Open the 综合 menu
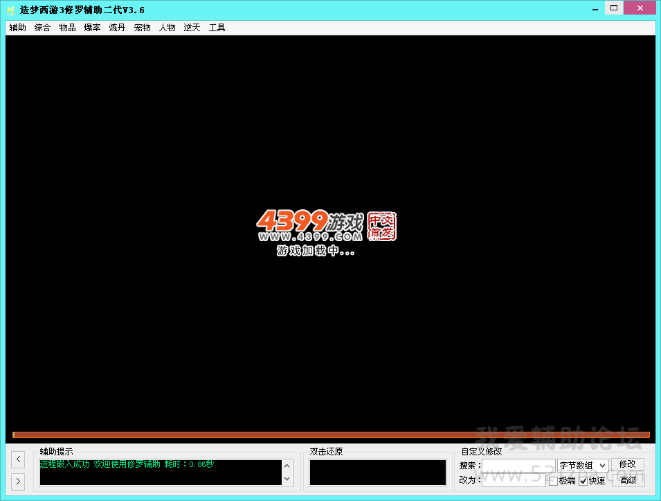This screenshot has width=661, height=501. pyautogui.click(x=42, y=28)
